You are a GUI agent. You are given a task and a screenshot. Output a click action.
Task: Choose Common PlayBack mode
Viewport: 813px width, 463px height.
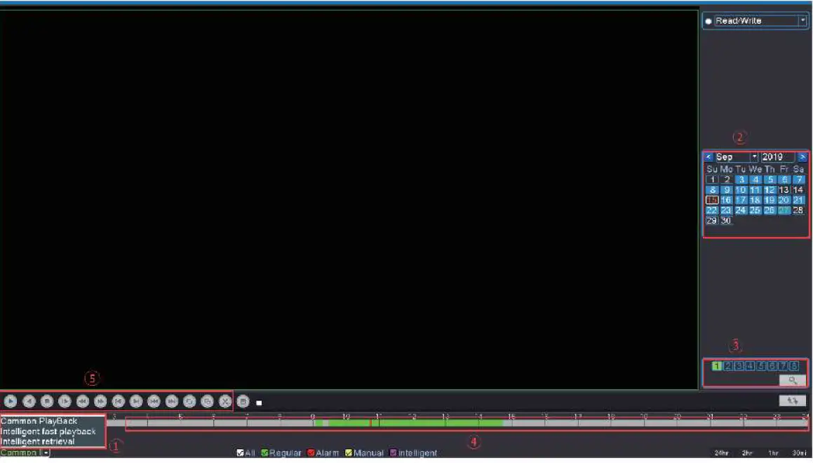[x=39, y=421]
